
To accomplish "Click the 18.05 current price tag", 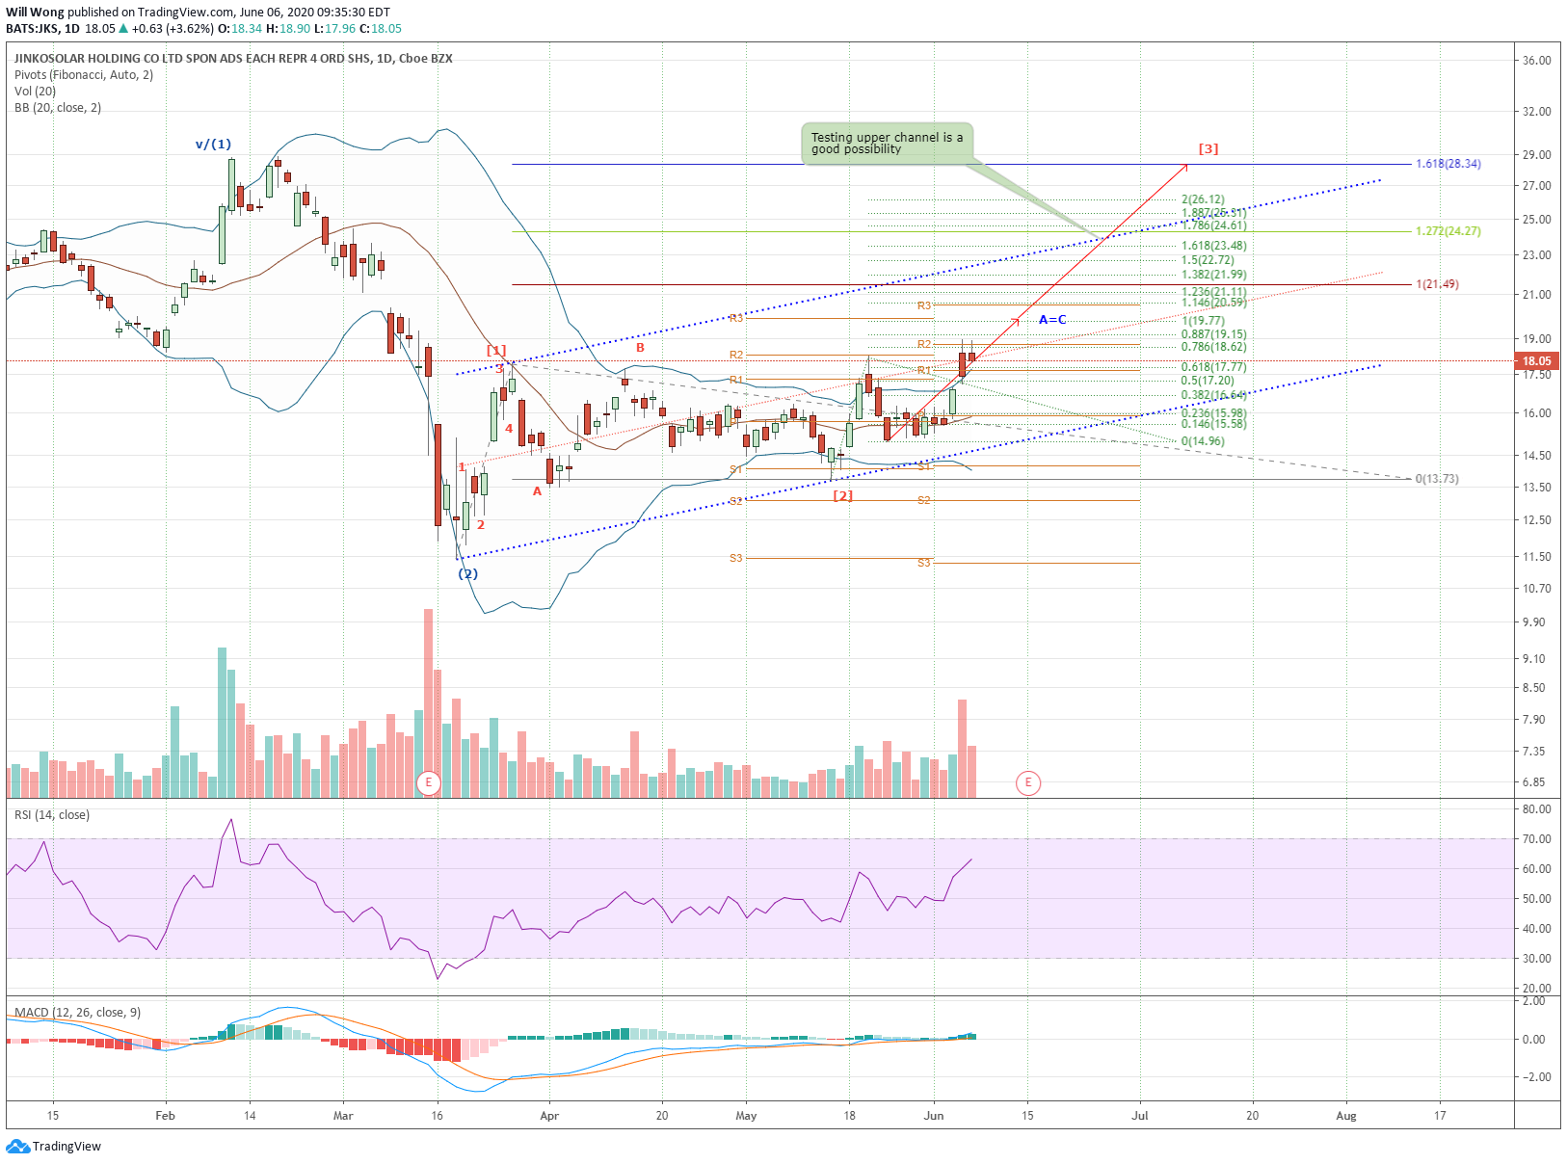I will (1536, 361).
